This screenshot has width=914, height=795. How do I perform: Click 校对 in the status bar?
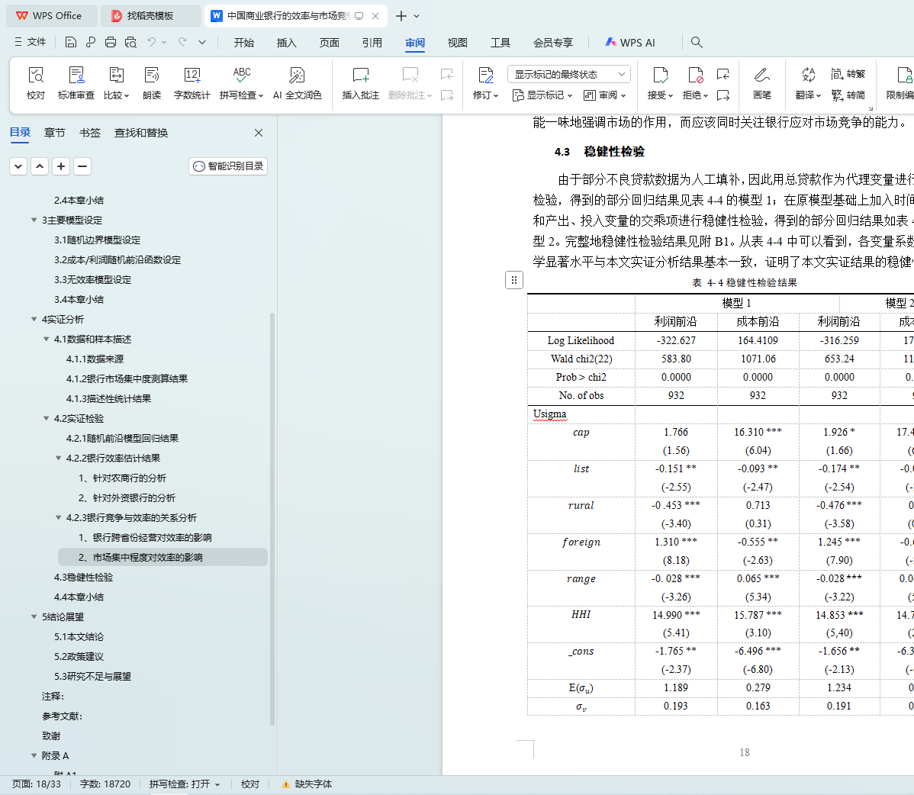tap(250, 784)
